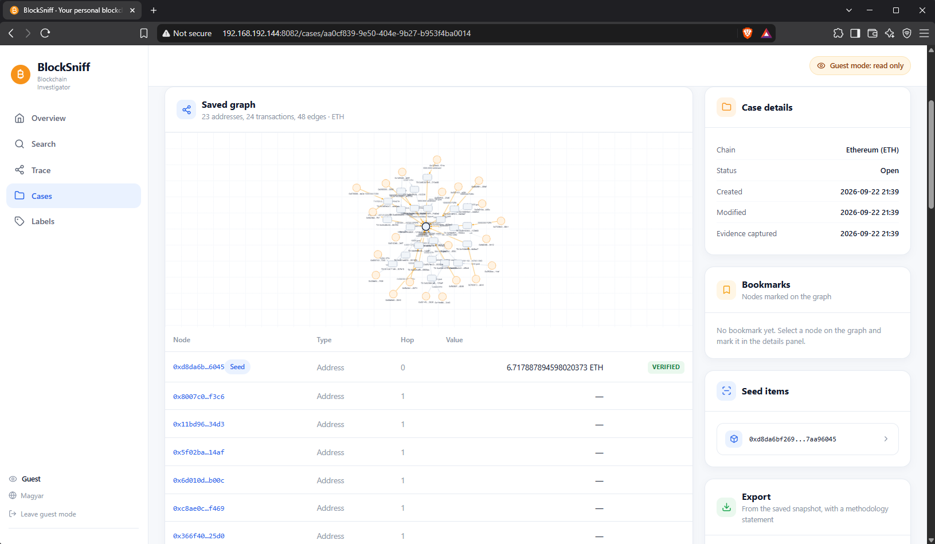Click the browser back arrow
This screenshot has height=544, width=935.
pyautogui.click(x=11, y=33)
